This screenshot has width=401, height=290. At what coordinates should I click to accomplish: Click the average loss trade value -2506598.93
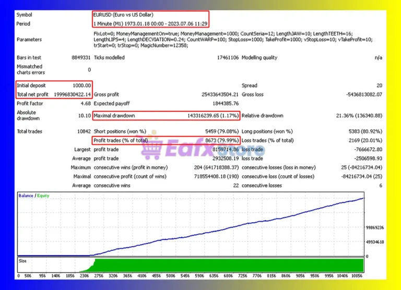(x=368, y=158)
